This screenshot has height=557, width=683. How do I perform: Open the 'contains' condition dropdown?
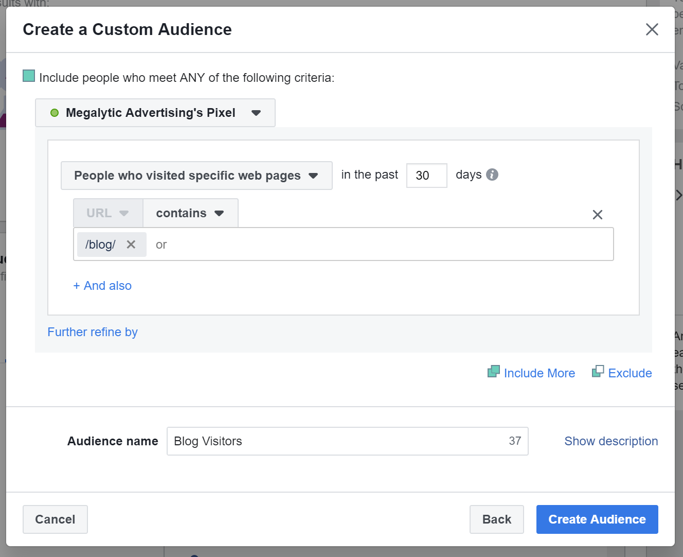click(x=190, y=213)
